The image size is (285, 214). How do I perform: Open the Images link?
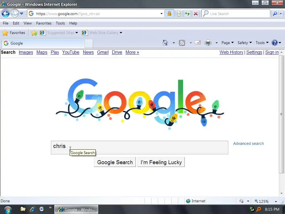click(26, 52)
